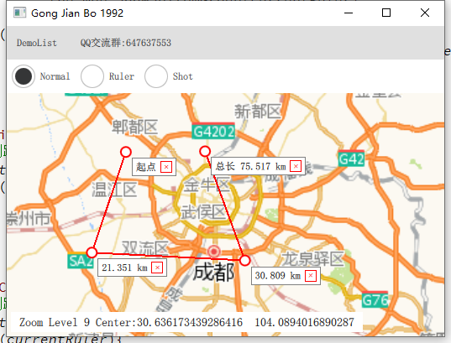Select the Shot radio button
Viewport: 451px width, 343px height.
pyautogui.click(x=156, y=76)
